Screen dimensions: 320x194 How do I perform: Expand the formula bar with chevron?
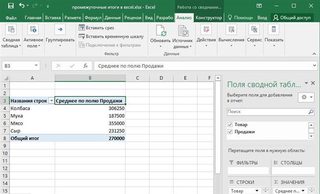(314, 65)
